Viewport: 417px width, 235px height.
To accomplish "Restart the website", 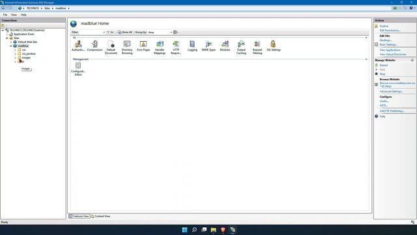I will [x=384, y=65].
